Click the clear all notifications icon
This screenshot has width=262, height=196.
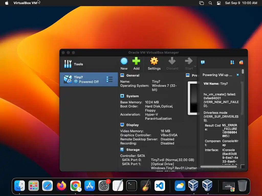241,63
